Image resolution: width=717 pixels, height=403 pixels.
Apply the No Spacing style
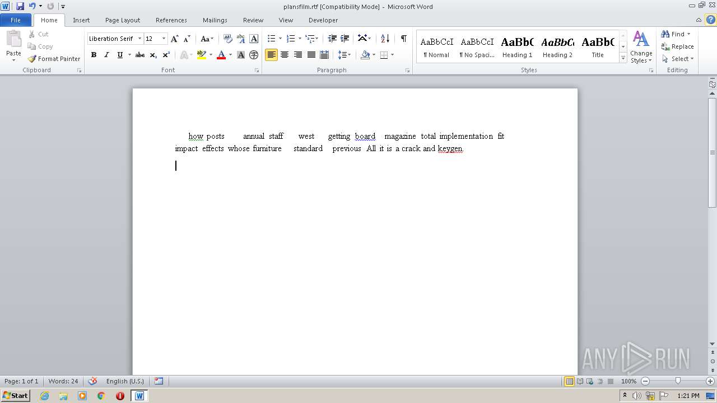pos(477,46)
